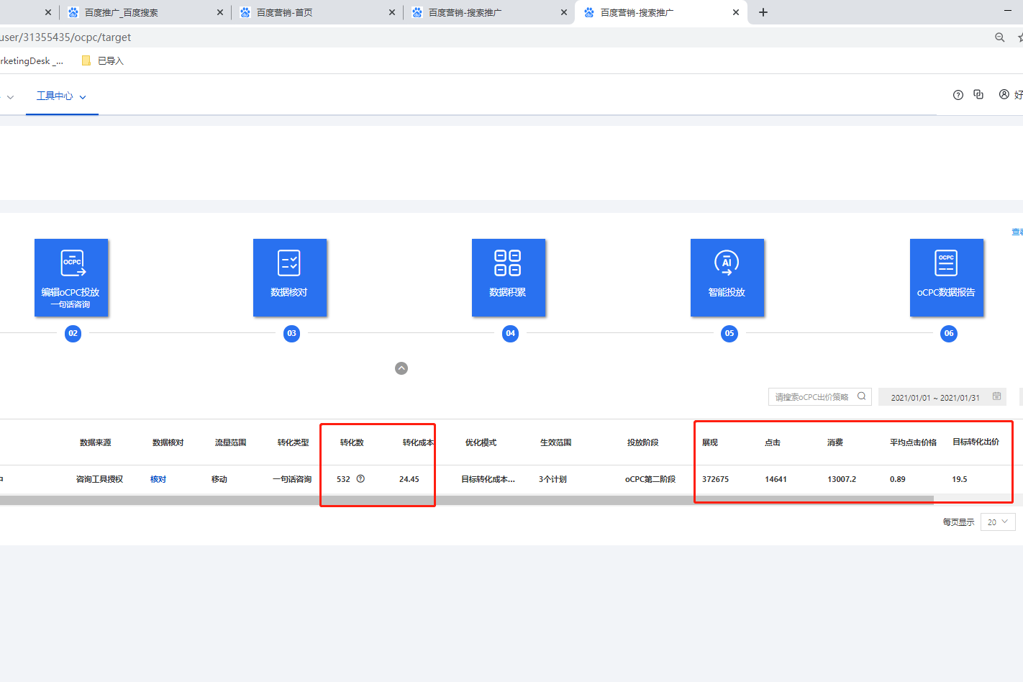The image size is (1023, 682).
Task: Click the horizontal table scrollbar
Action: pos(466,499)
